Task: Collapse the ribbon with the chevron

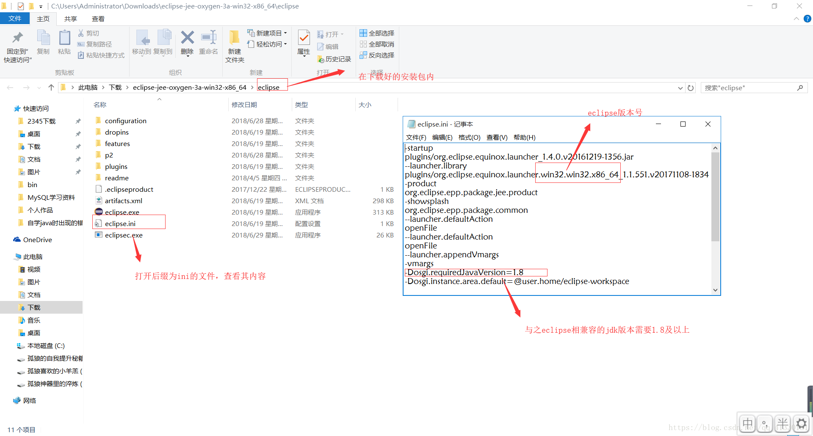Action: coord(796,19)
